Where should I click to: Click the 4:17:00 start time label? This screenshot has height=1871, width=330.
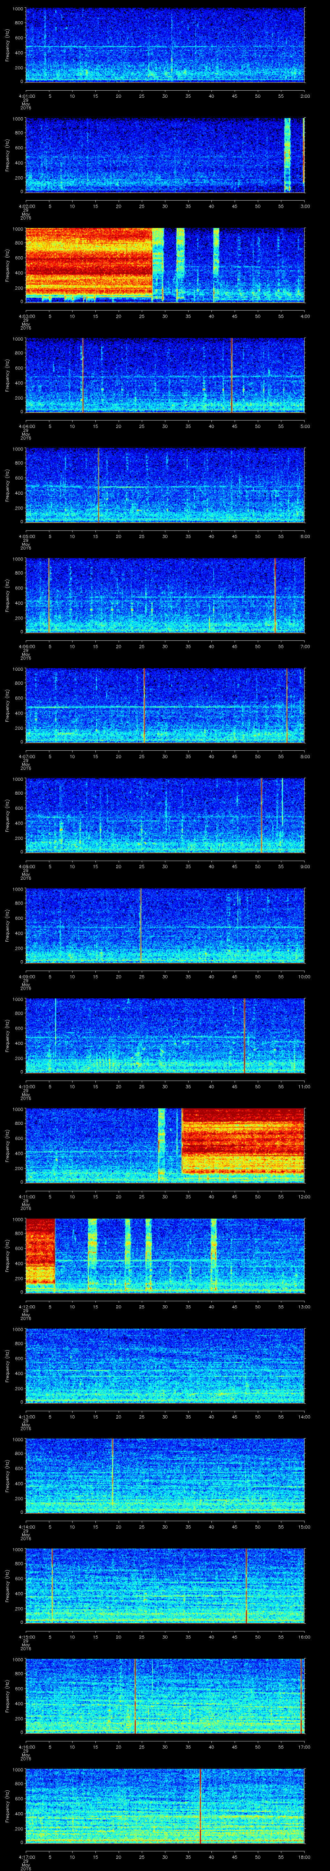26,1856
